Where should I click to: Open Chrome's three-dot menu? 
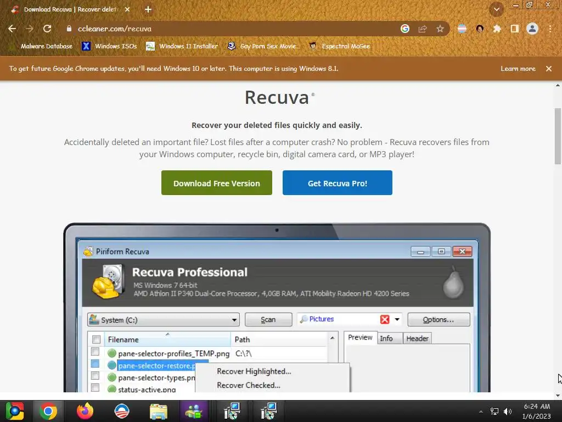(550, 29)
